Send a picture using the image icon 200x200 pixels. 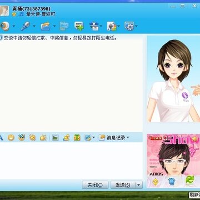click(56, 138)
